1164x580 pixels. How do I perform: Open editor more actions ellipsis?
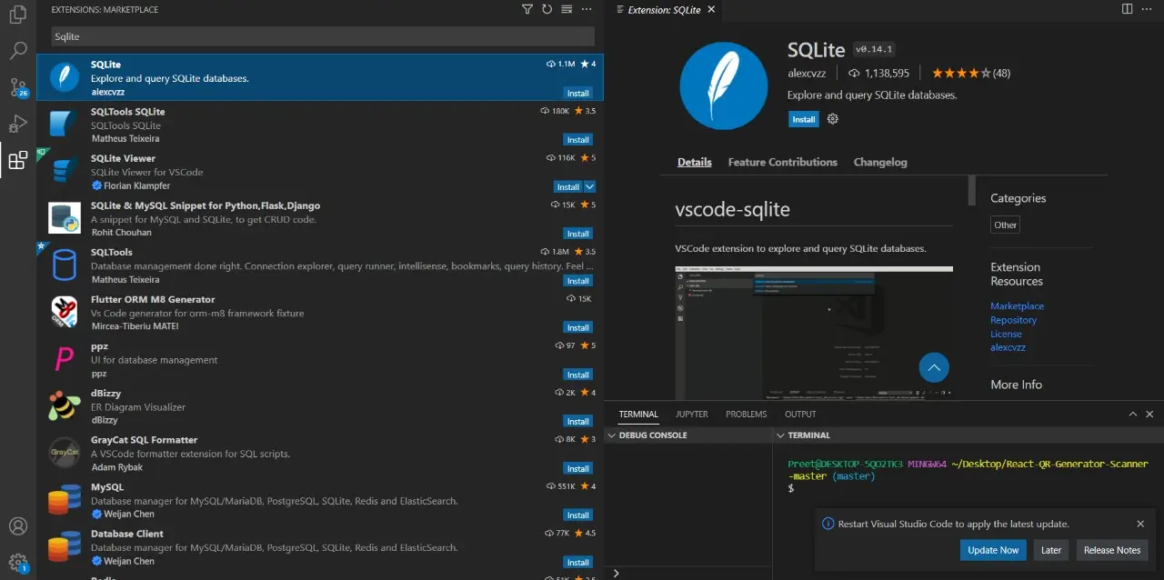coord(1148,9)
